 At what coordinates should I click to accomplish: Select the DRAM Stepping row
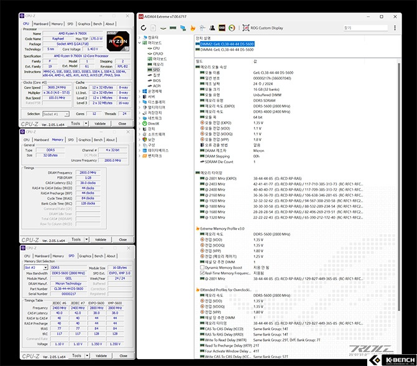230,156
